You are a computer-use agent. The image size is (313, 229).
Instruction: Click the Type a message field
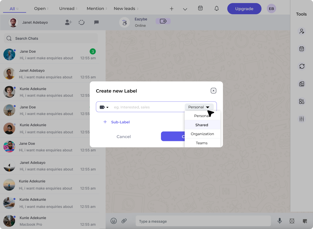203,221
